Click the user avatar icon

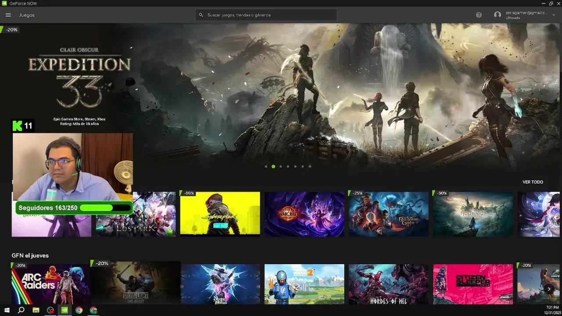pos(497,15)
